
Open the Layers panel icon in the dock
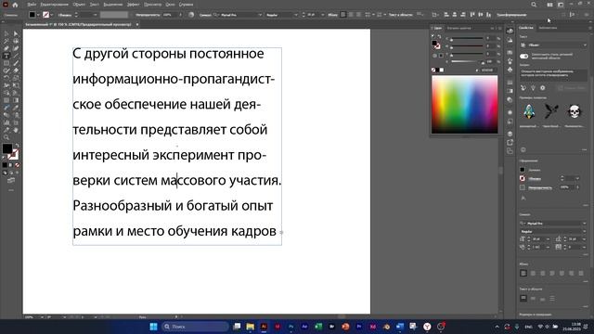(510, 134)
